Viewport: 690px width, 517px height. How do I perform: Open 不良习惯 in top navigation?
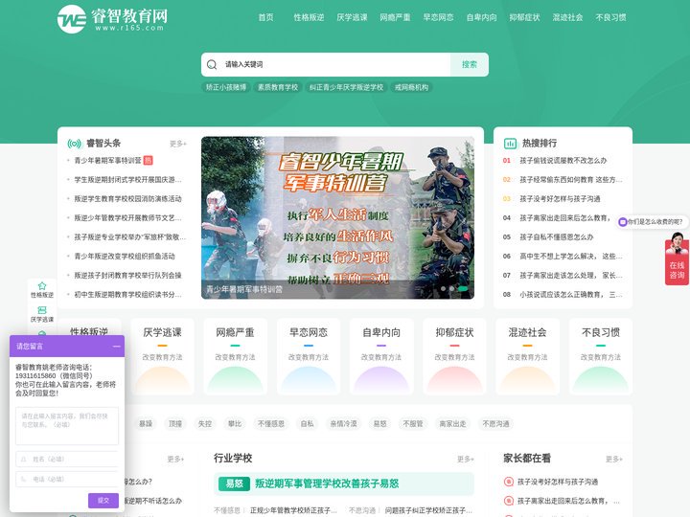(610, 17)
